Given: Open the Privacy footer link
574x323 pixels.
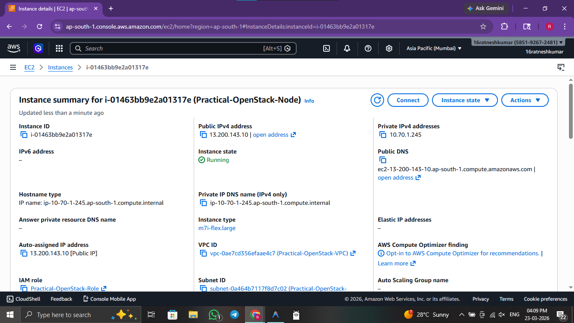Looking at the screenshot, I should coord(481,299).
